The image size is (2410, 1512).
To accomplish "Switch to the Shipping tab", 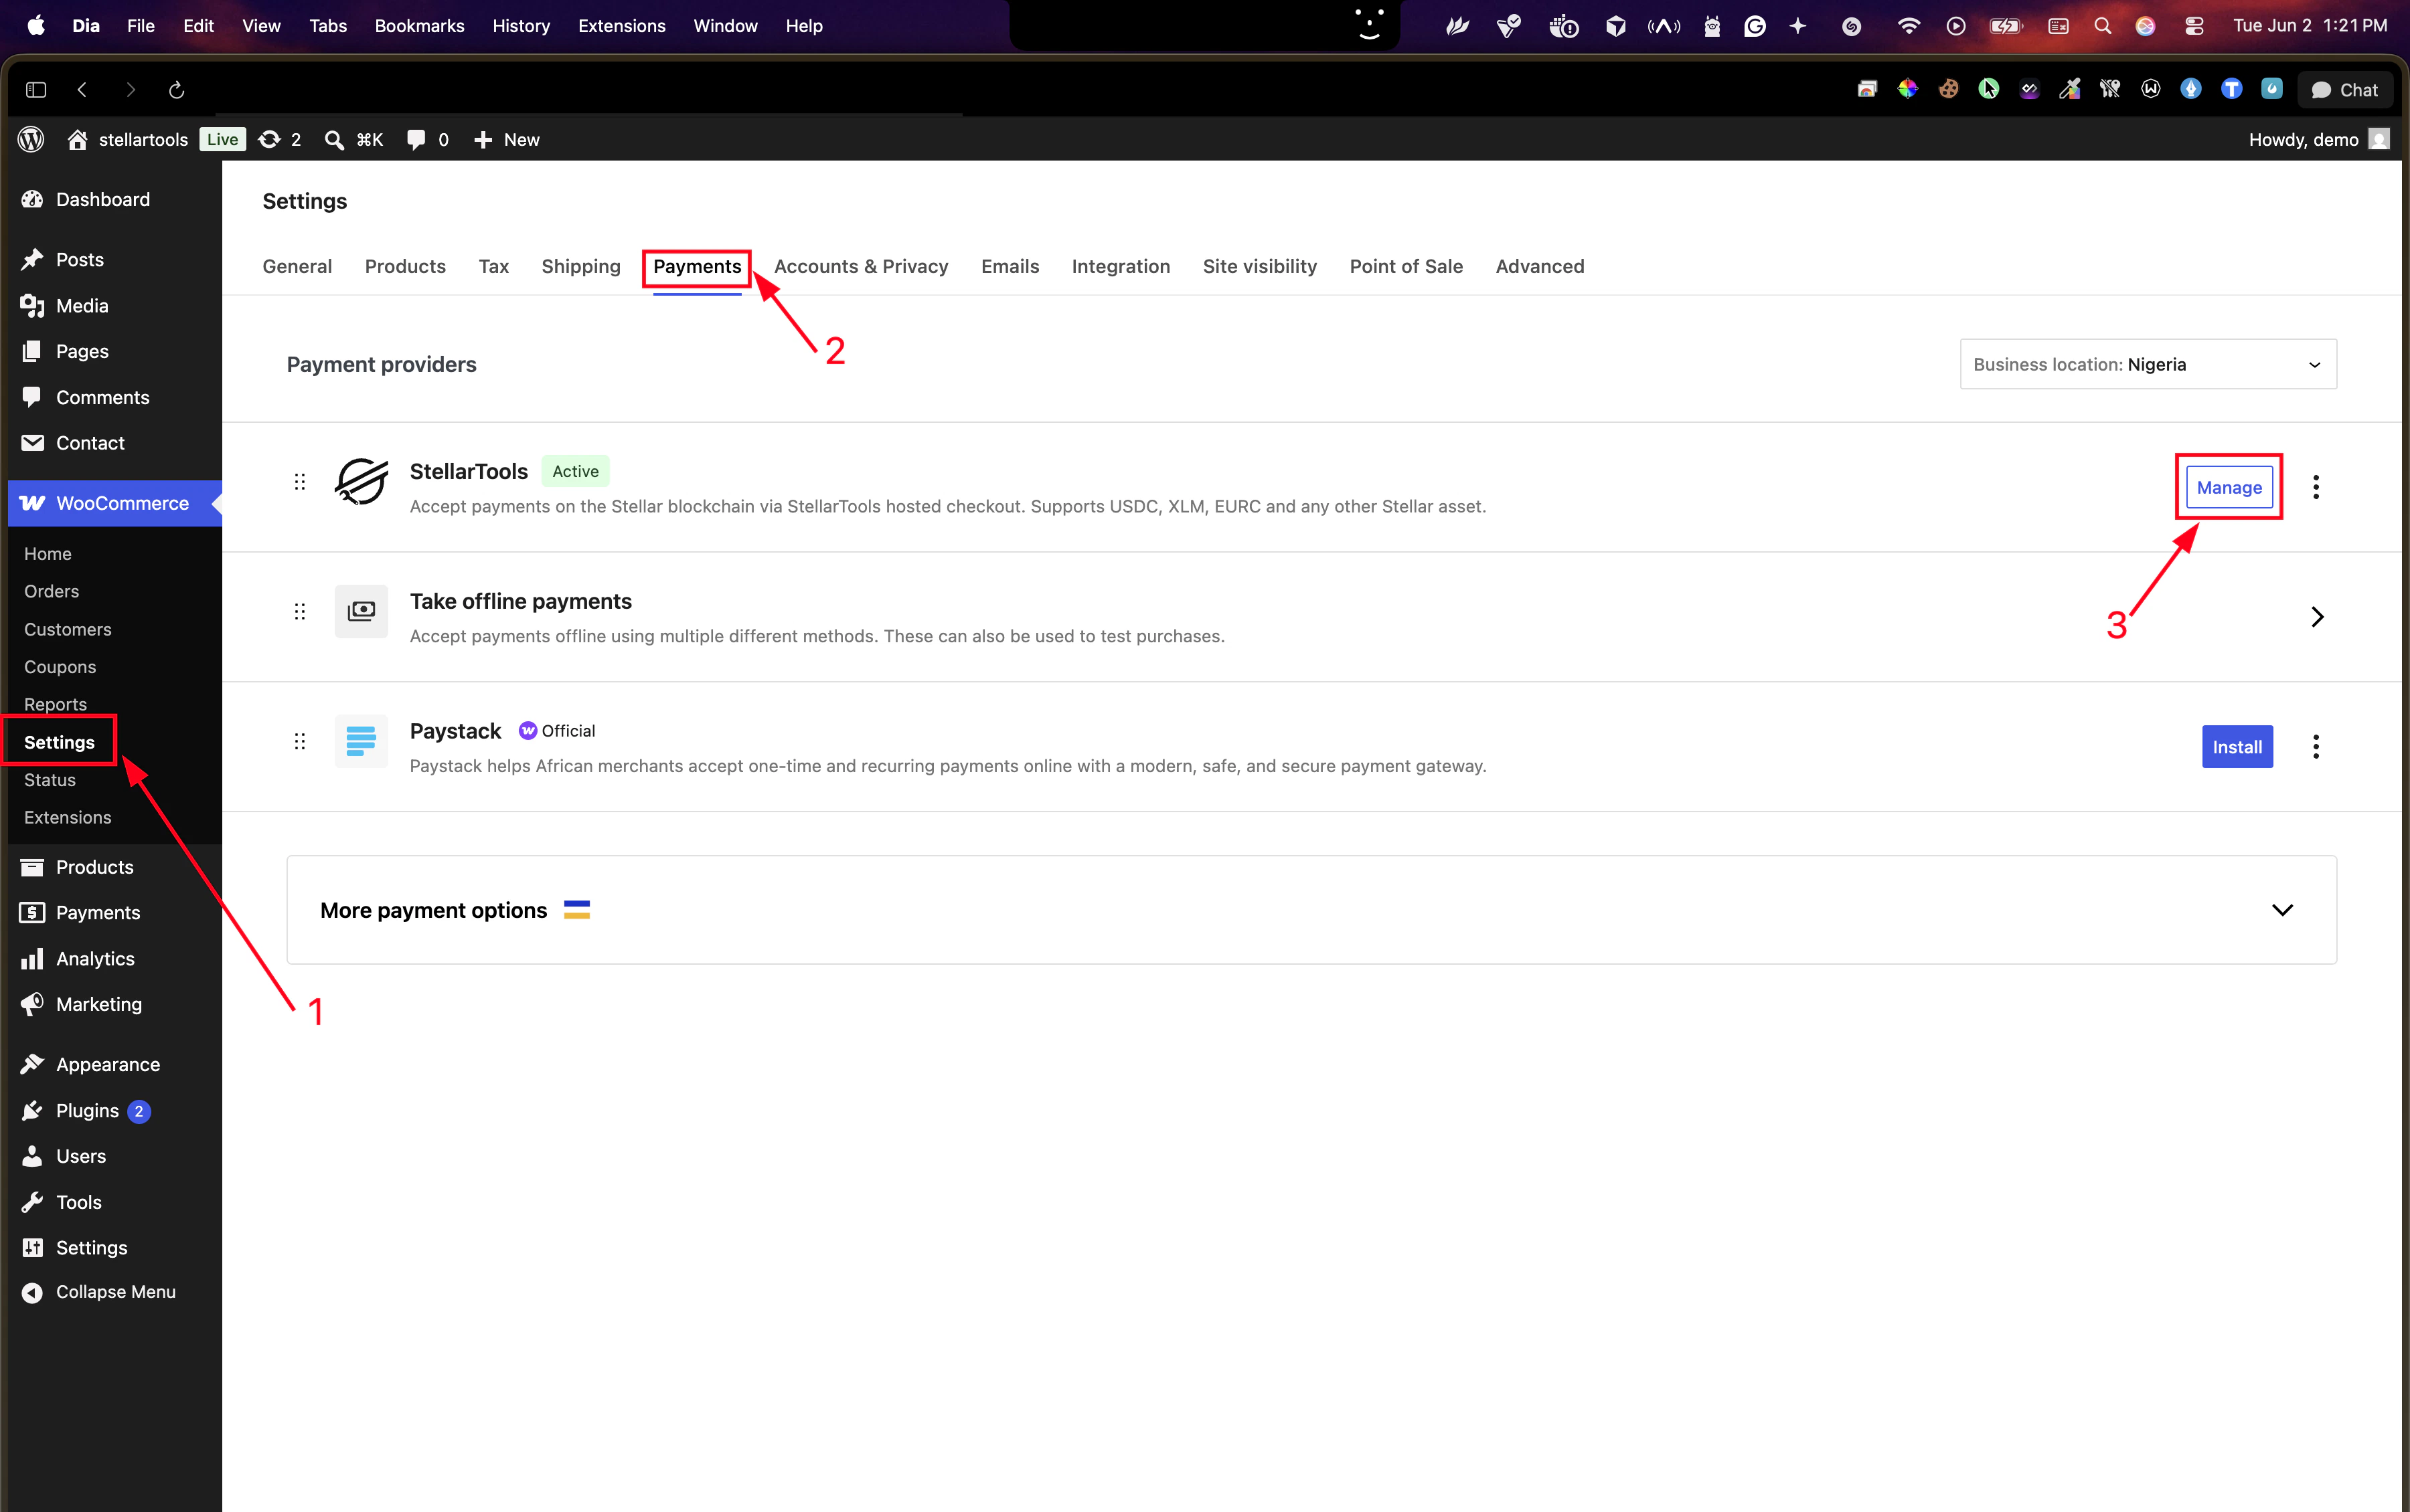I will click(580, 266).
